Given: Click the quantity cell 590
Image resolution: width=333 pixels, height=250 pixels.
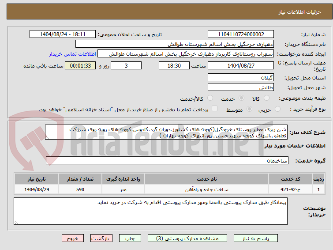Looking at the screenshot, I should point(80,189).
